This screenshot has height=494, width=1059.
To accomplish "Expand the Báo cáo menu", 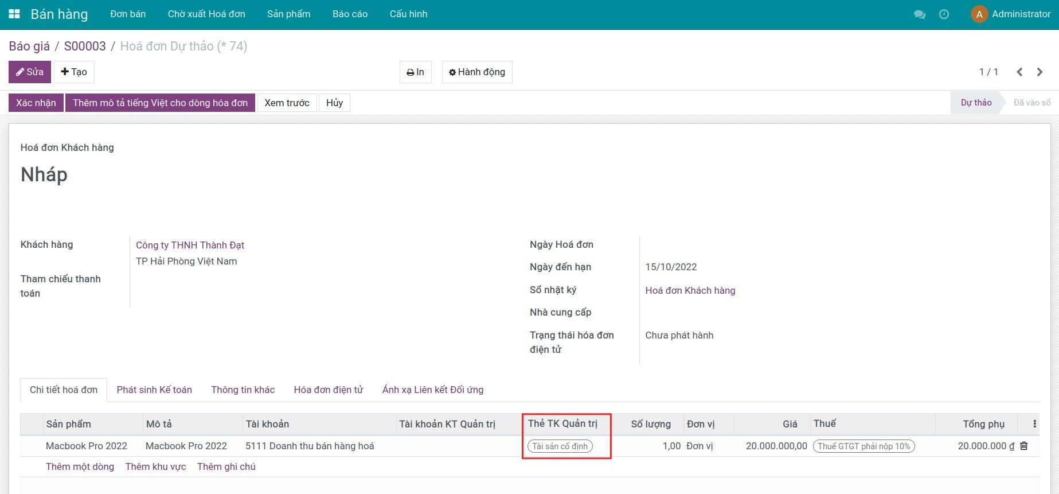I will point(350,14).
